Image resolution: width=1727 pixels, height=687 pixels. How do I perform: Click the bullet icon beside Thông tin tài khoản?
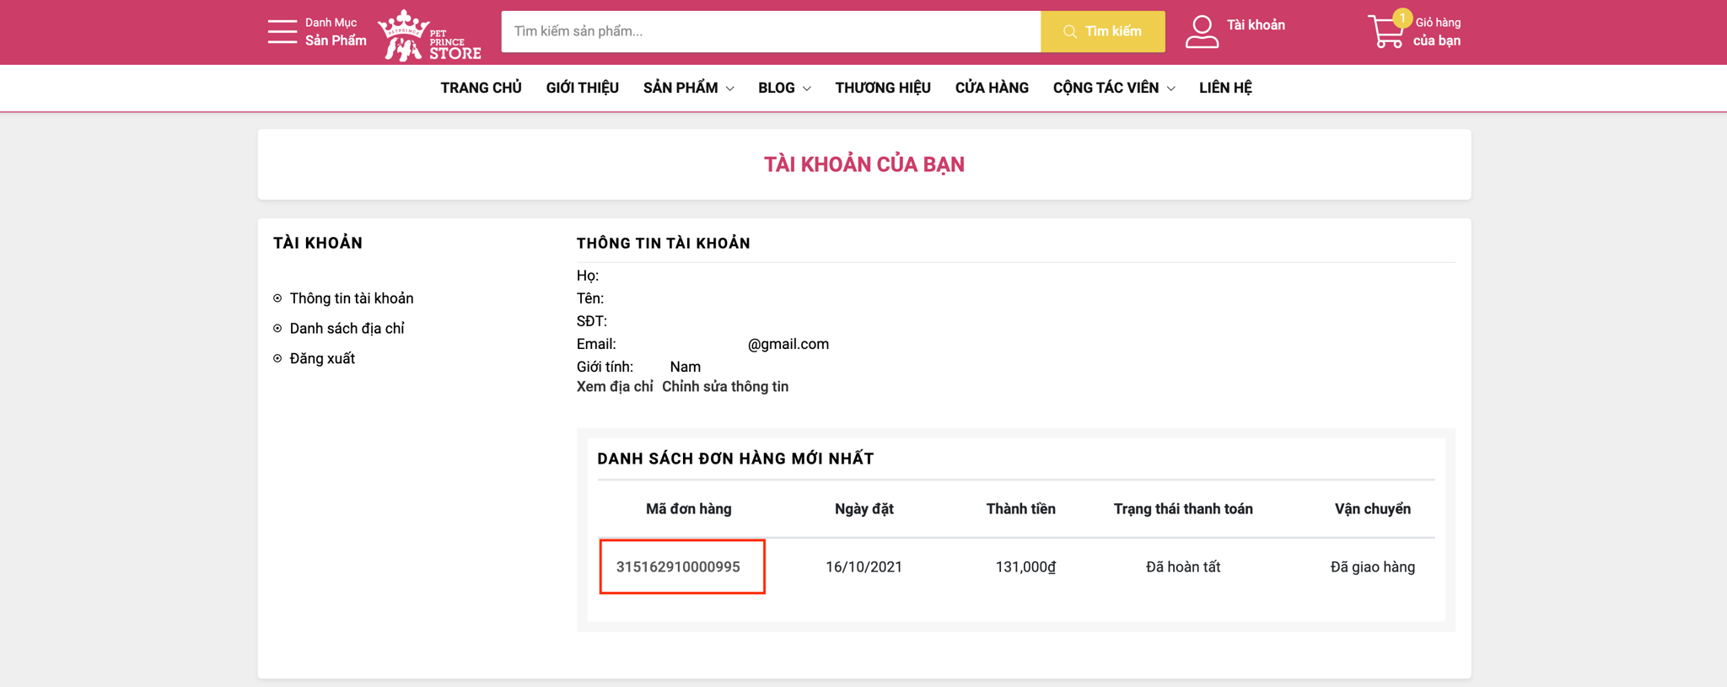[277, 298]
